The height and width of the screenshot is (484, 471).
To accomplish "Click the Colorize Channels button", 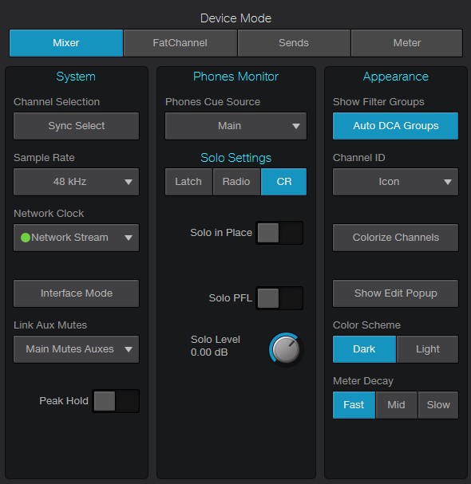I will (x=396, y=238).
